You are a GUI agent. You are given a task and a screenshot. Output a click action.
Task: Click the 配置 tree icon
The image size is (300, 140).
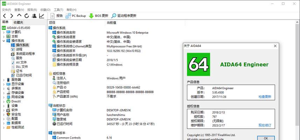(8, 119)
